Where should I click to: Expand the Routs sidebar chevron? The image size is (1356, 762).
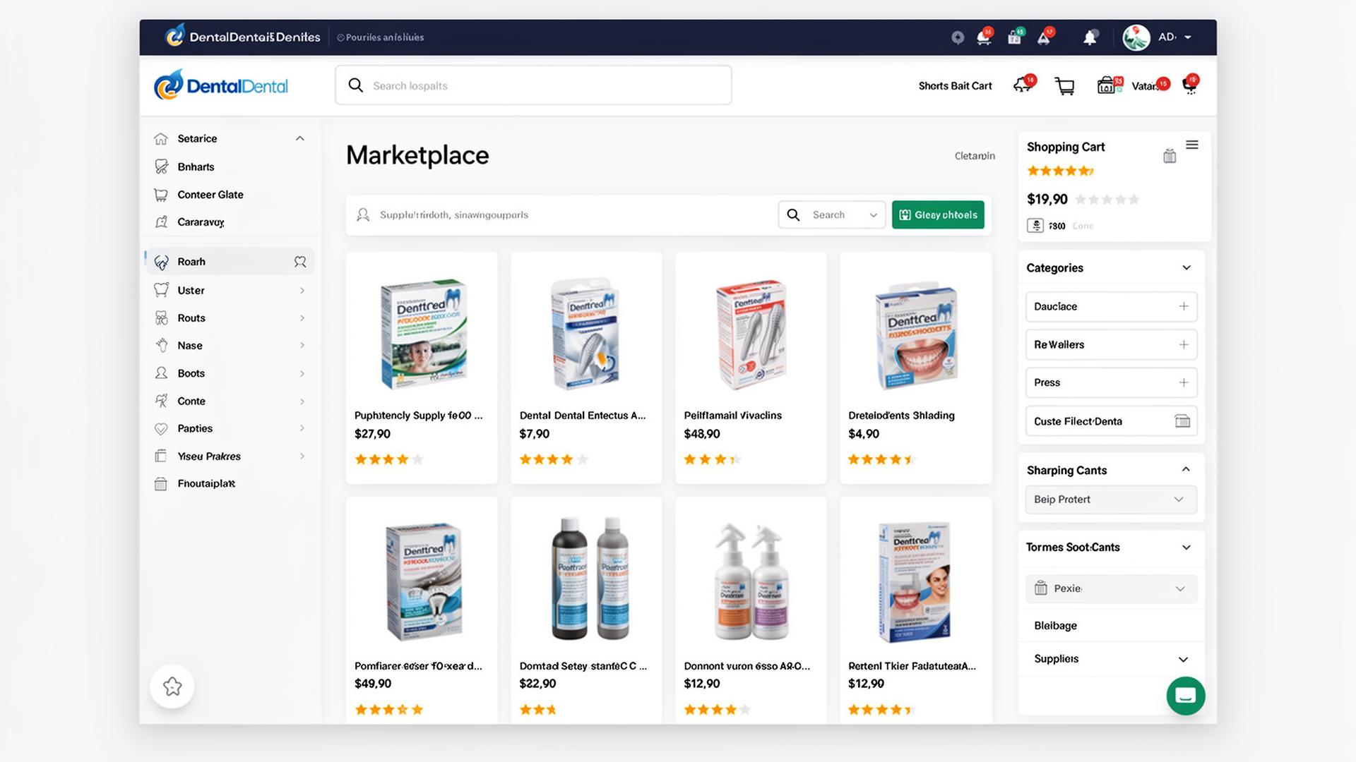click(302, 318)
